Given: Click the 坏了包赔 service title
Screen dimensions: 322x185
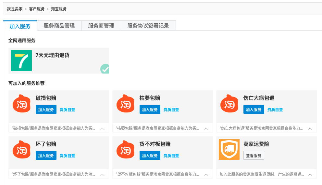Looking at the screenshot, I should coord(46,144).
